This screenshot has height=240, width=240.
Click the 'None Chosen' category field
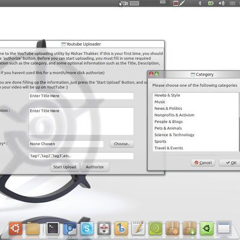coord(67,144)
